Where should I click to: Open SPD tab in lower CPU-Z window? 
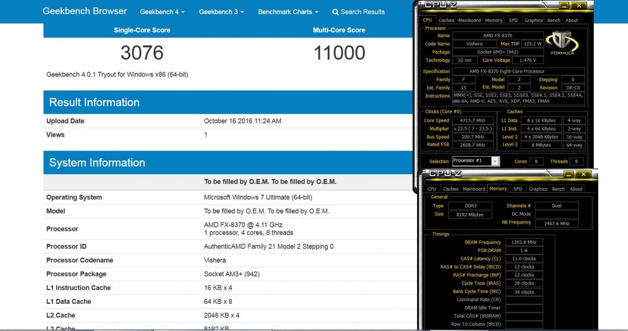tap(518, 189)
